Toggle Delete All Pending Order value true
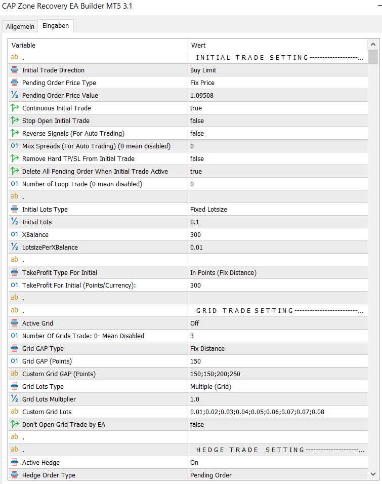 278,171
